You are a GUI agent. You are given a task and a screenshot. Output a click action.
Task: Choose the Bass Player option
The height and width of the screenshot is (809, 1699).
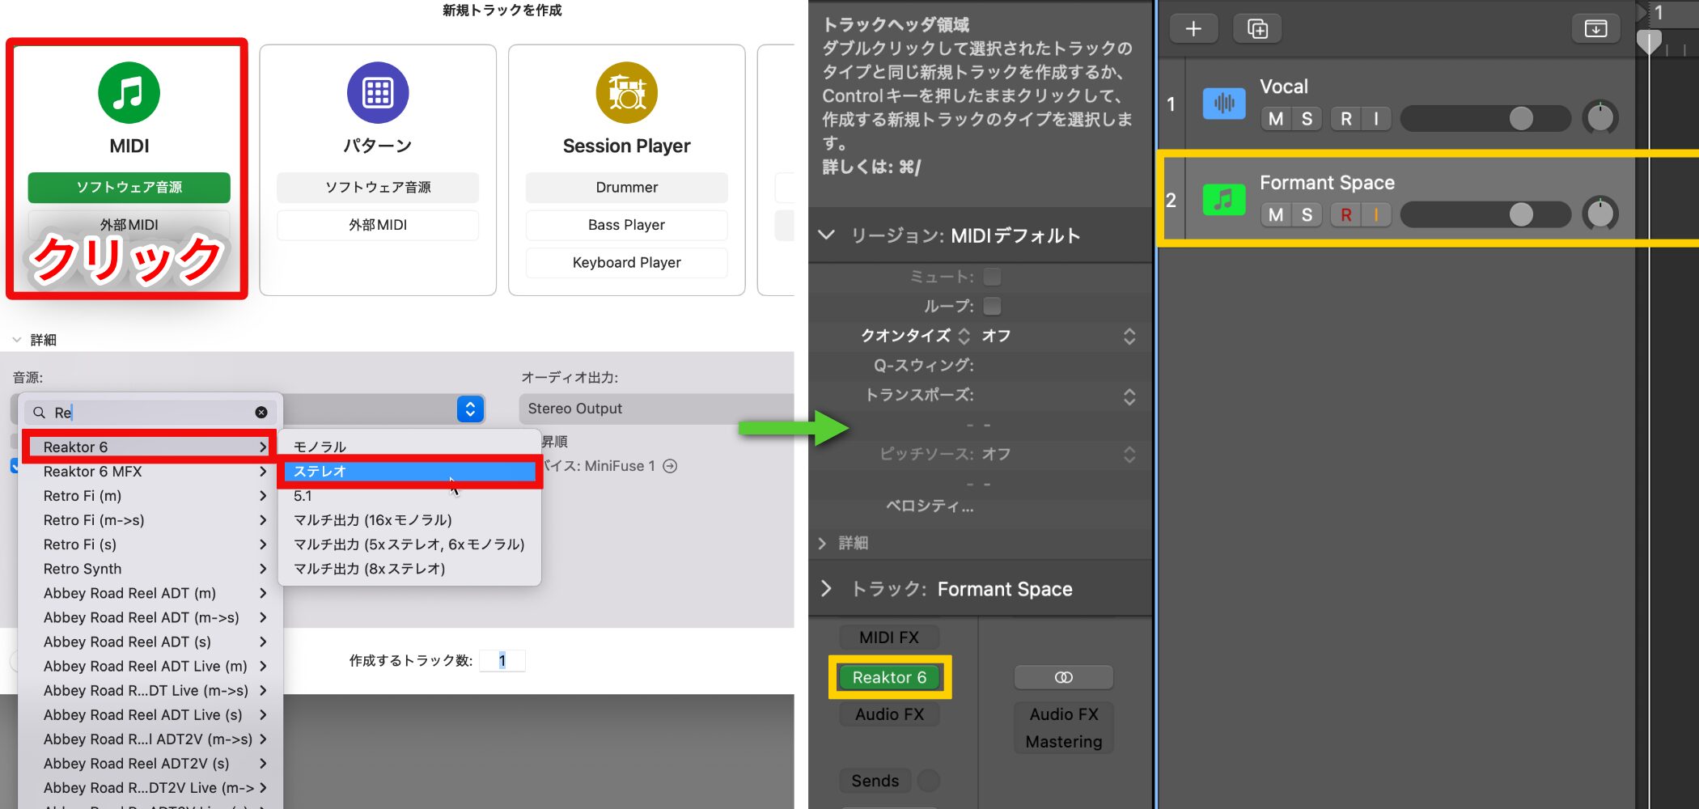coord(627,225)
